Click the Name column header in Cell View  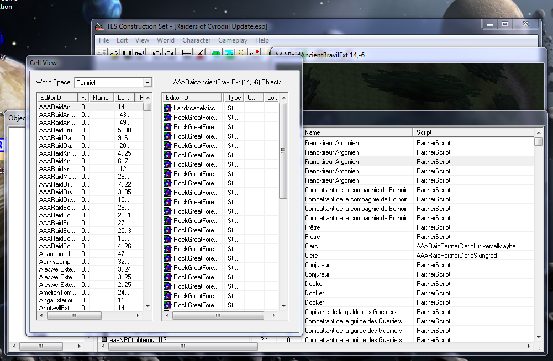(101, 98)
